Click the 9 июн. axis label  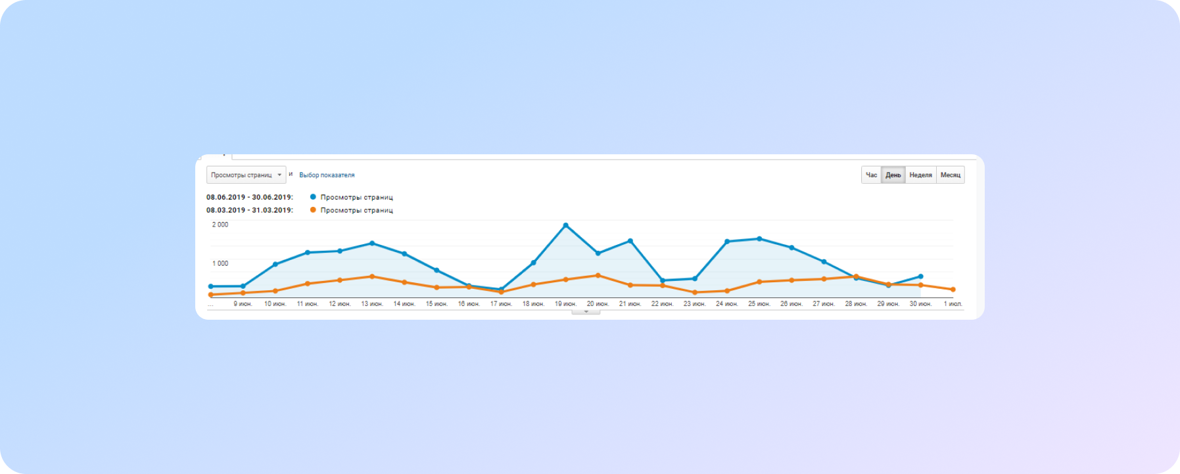tap(243, 304)
